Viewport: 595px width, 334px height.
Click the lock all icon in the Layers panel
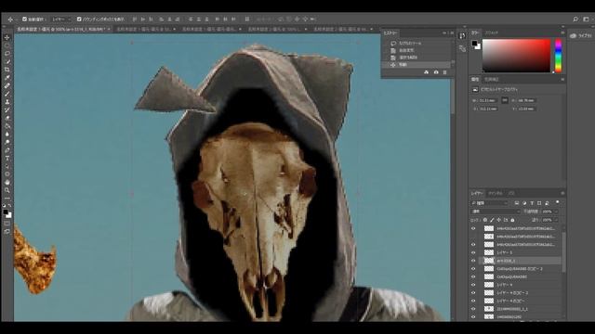coord(512,220)
